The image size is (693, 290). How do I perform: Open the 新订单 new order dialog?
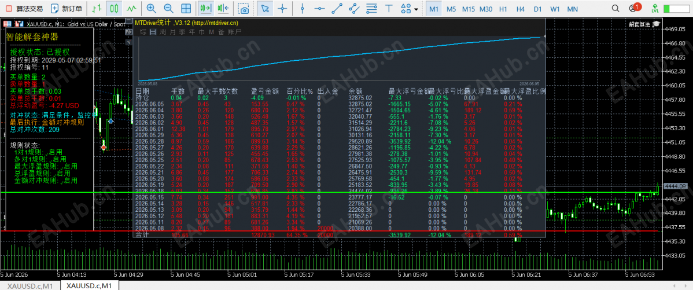(67, 9)
